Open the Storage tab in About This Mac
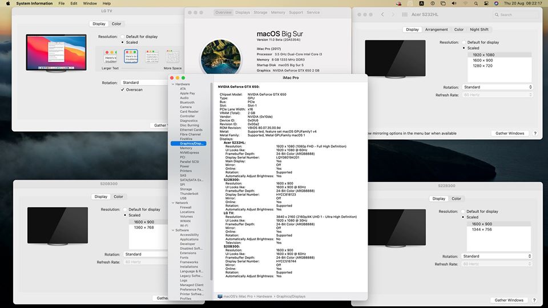The image size is (548, 308). (x=260, y=12)
